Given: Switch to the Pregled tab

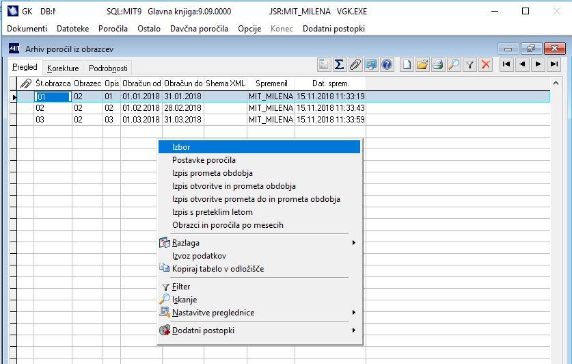Looking at the screenshot, I should coord(25,67).
